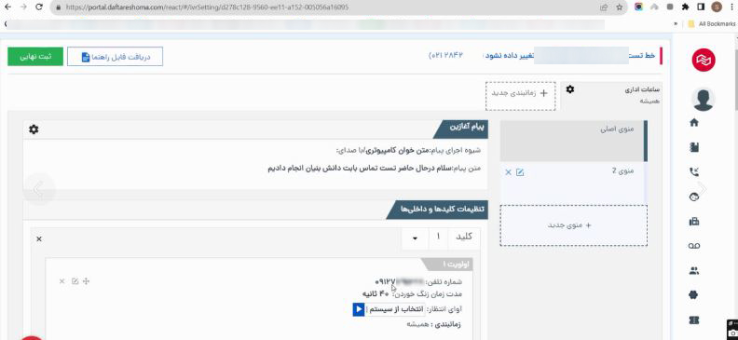Open the face/support icon in sidebar

coord(694,197)
